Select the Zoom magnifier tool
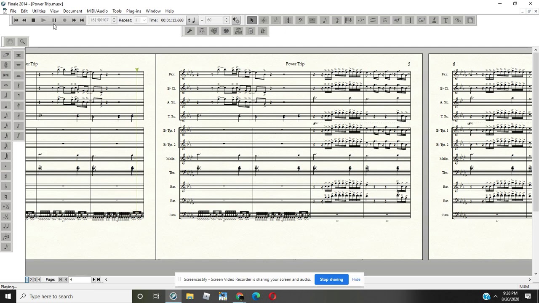This screenshot has height=303, width=539. point(22,41)
